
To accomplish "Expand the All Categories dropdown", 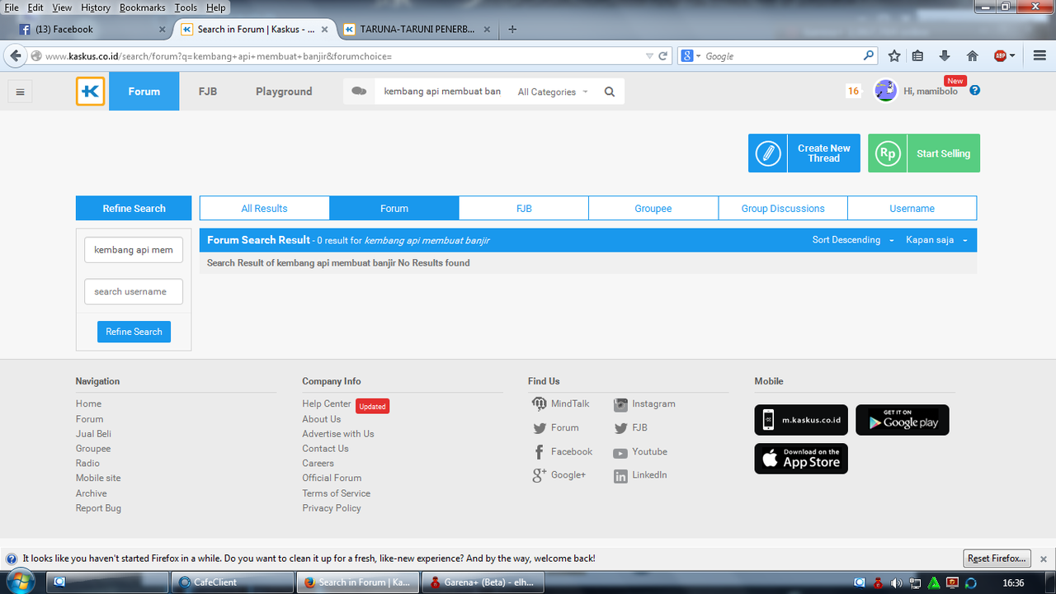I will point(553,92).
